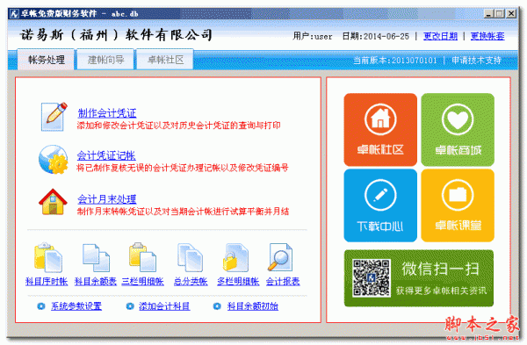Click the red description under 会计凭证记帐
Viewport: 527px width, 345px height.
pyautogui.click(x=183, y=168)
